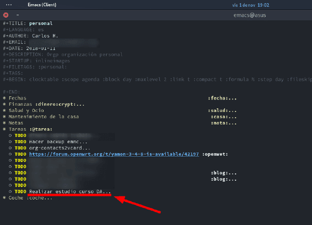Select Emacs (Client) in the top panel
Screen dimensions: 312x225
point(42,5)
